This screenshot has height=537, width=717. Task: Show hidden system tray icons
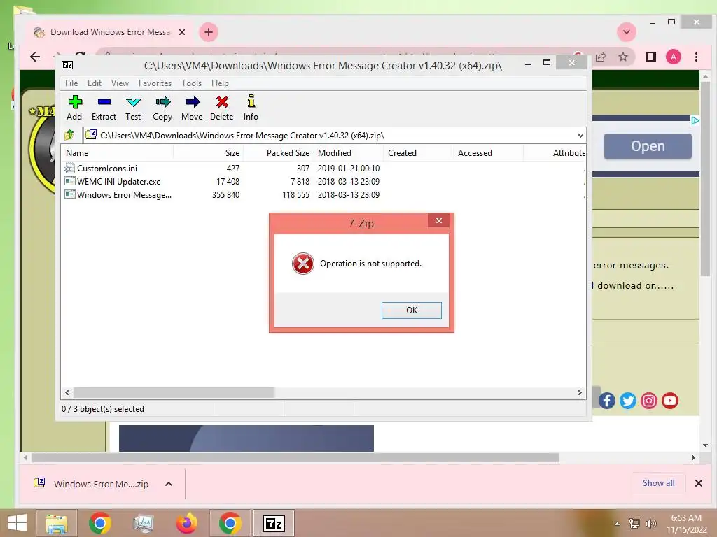tap(618, 523)
